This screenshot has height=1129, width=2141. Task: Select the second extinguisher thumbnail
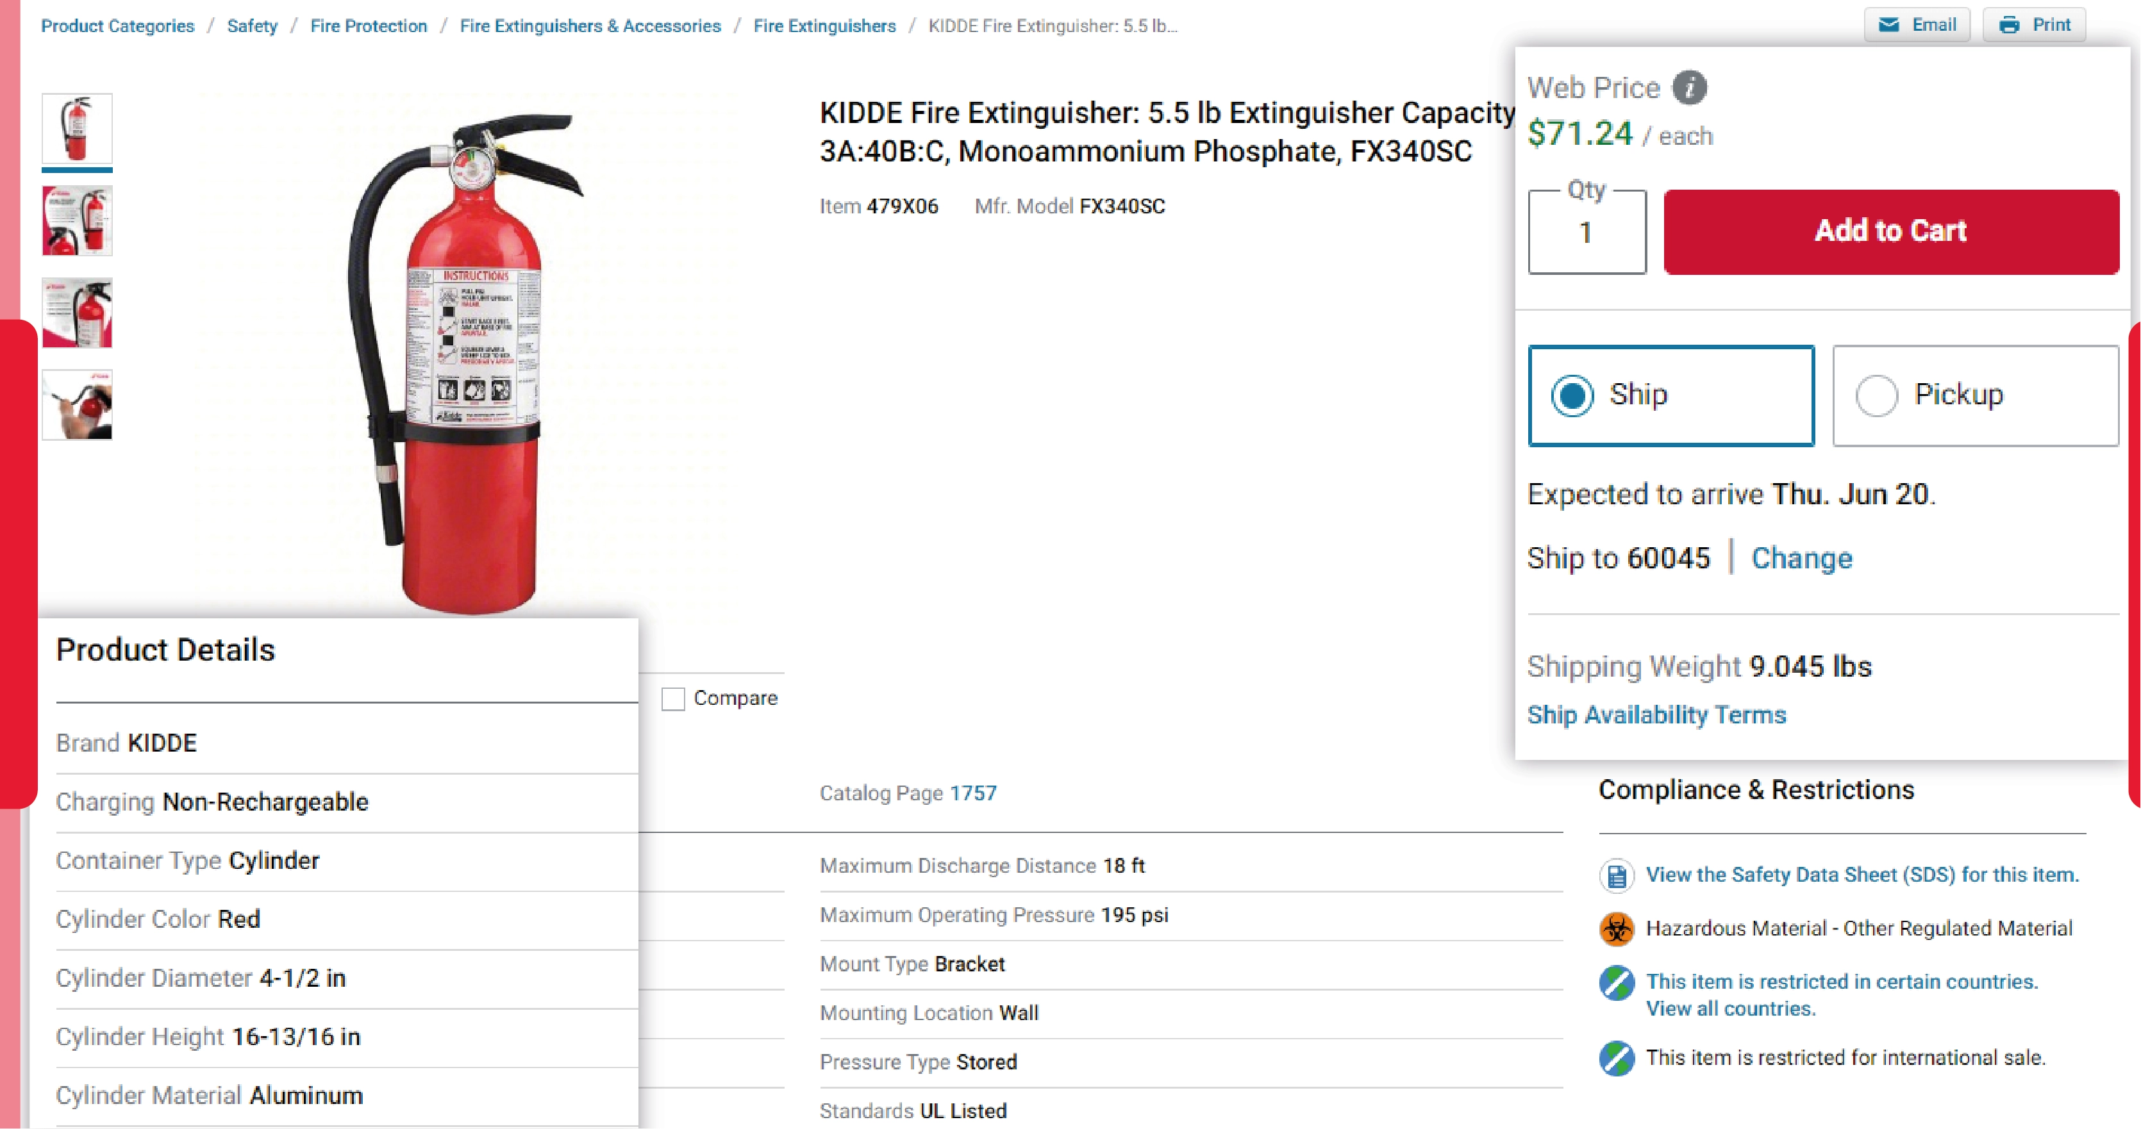point(76,222)
